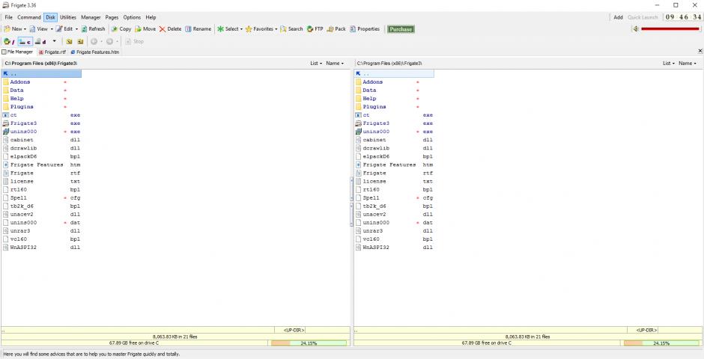The width and height of the screenshot is (704, 359).
Task: Open the right panel Name sort dropdown
Action: click(x=688, y=63)
